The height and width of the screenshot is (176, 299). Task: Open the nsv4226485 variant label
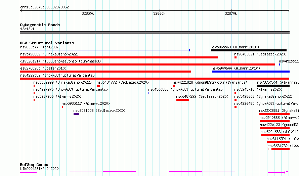pyautogui.click(x=267, y=103)
